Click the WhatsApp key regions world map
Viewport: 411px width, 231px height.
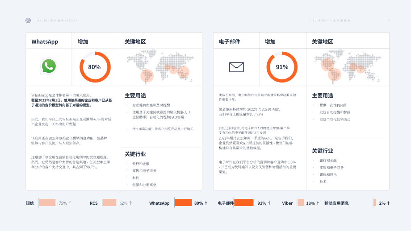pos(161,66)
